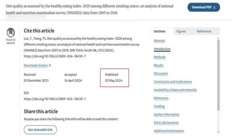
Task: Go to the Introduction section link
Action: [162, 49]
